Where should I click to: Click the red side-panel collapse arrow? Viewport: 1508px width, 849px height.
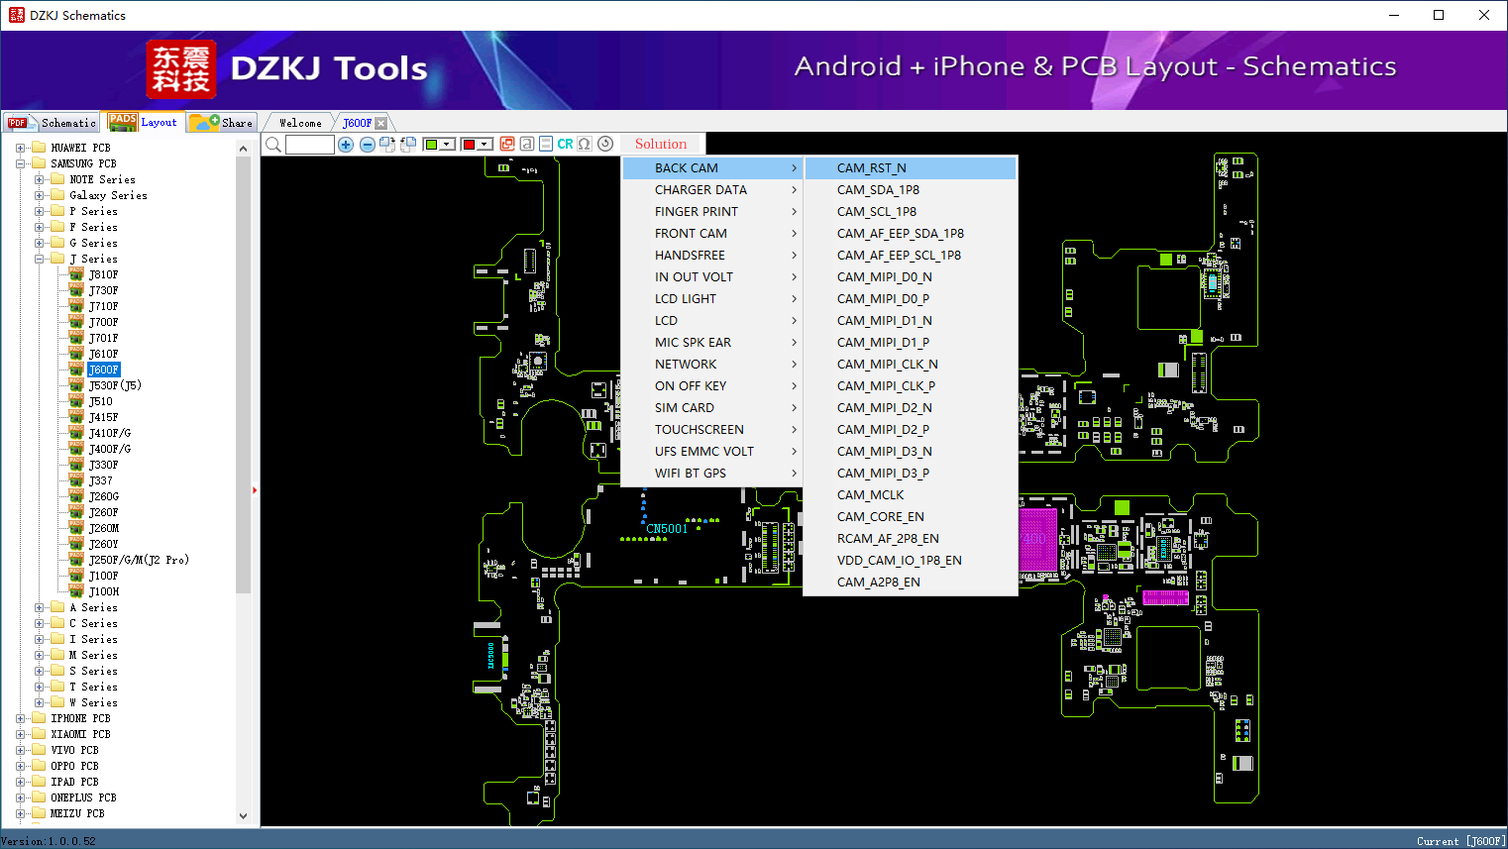click(x=255, y=489)
